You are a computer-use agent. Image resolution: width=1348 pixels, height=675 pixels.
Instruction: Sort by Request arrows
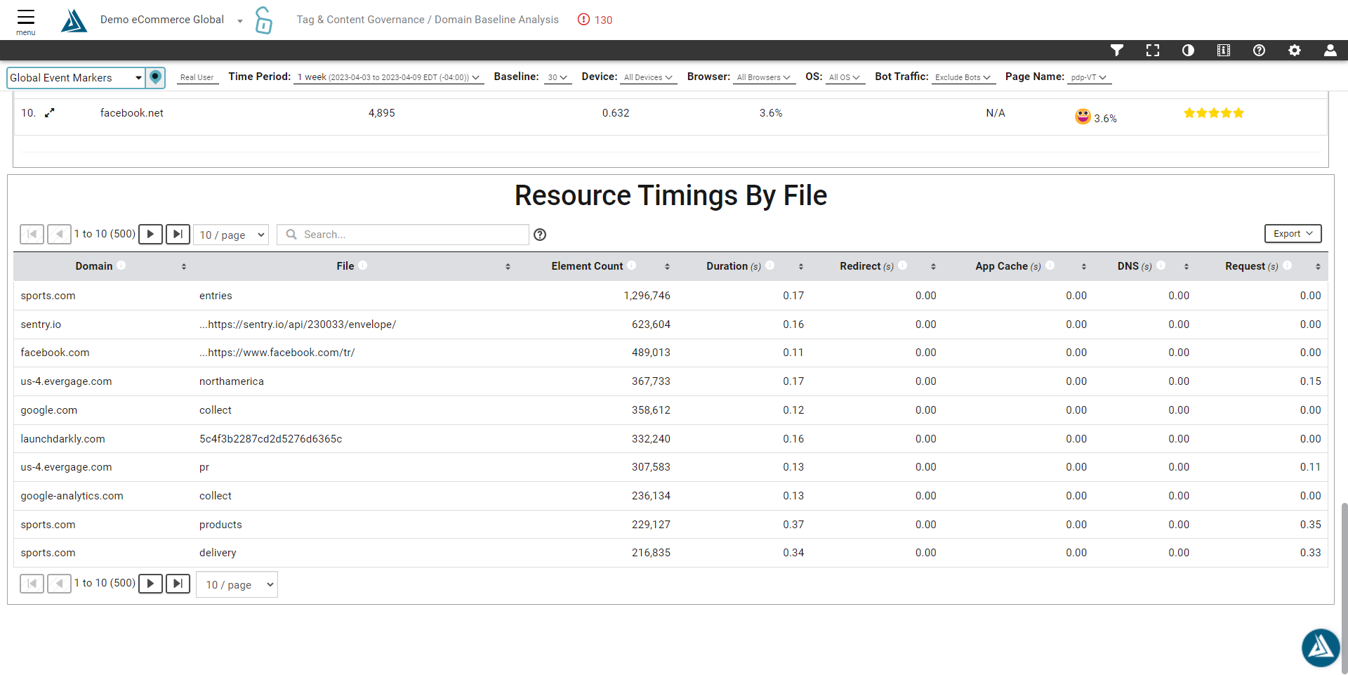pyautogui.click(x=1318, y=266)
